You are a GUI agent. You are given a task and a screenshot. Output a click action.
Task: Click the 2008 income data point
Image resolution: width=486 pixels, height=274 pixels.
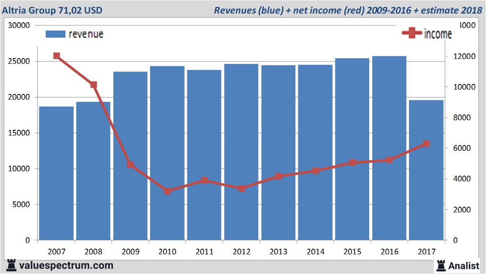pos(94,85)
